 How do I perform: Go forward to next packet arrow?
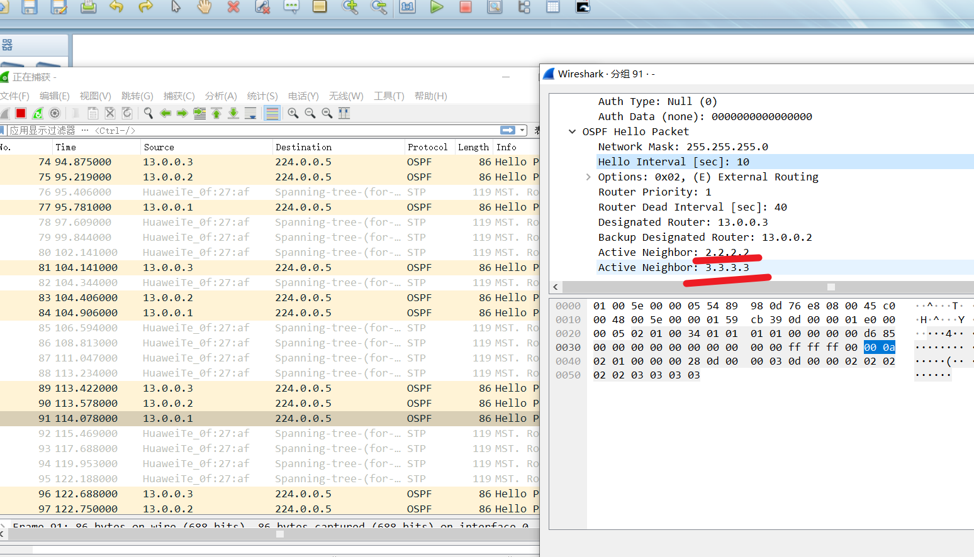click(182, 113)
